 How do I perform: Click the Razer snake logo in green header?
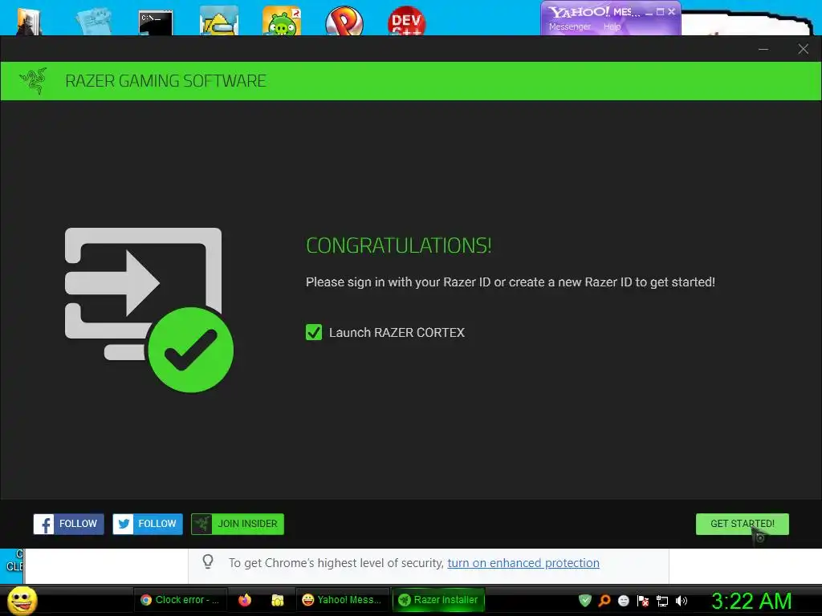click(33, 81)
